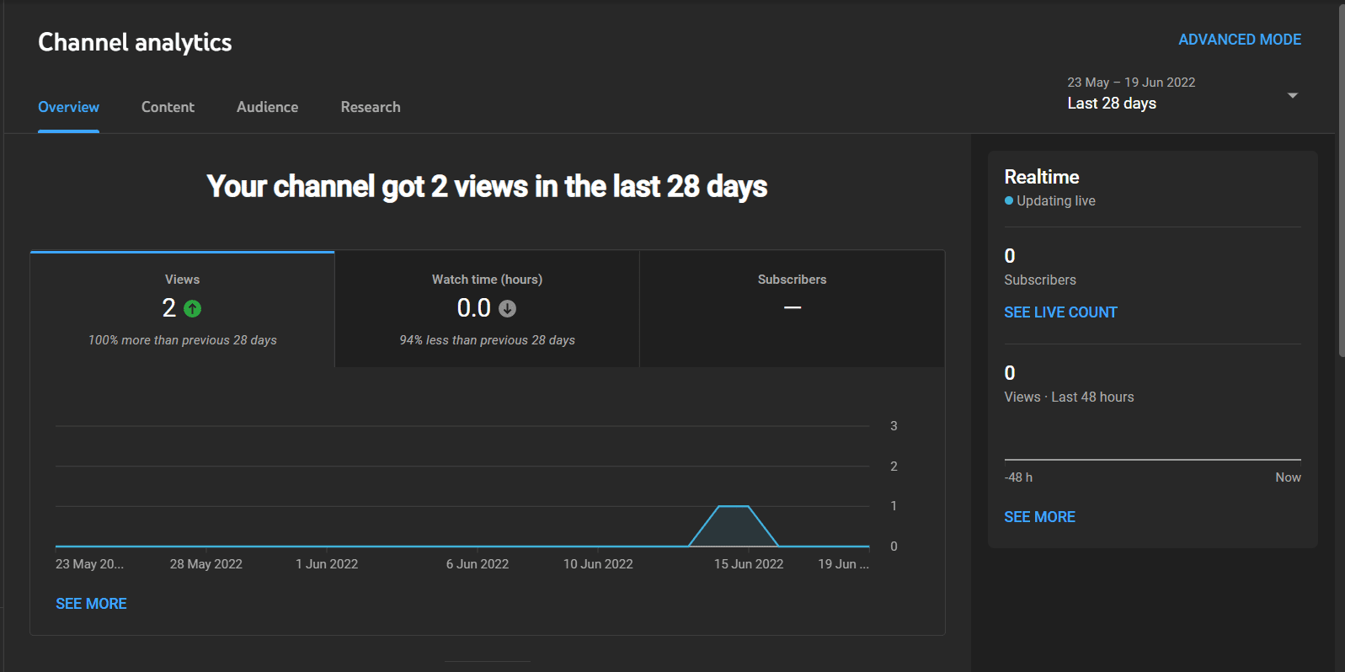This screenshot has width=1345, height=672.
Task: Click the chart peak near 15 Jun 2022
Action: 734,507
